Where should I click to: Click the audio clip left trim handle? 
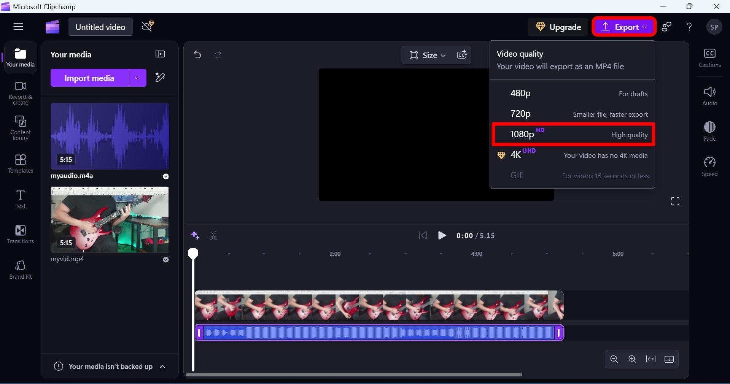point(199,333)
